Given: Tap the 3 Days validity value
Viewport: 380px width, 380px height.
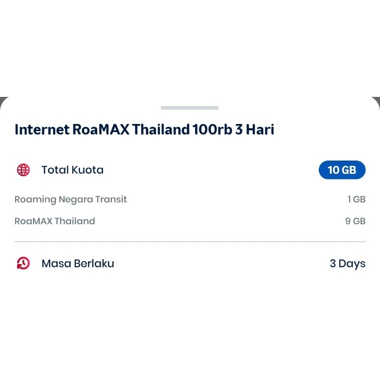Looking at the screenshot, I should pos(347,264).
